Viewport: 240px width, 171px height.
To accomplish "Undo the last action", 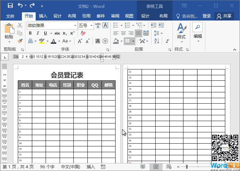I will click(20, 5).
